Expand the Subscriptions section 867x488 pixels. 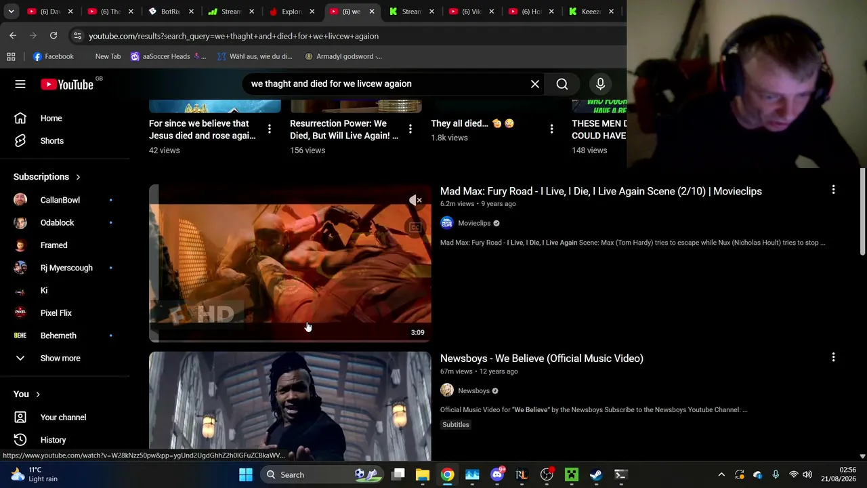[x=47, y=177]
